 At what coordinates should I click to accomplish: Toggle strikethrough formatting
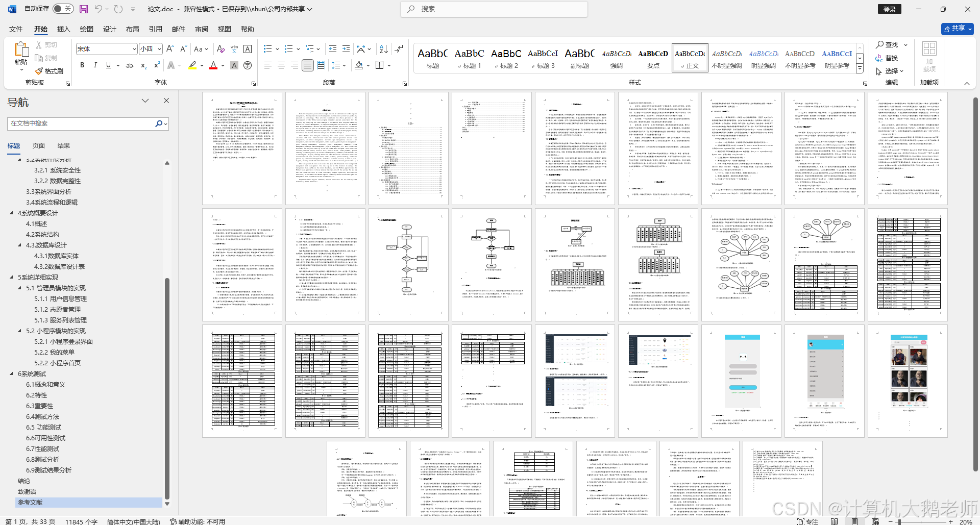point(130,65)
